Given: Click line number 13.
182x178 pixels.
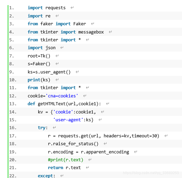Looking at the screenshot, I should (13, 104).
